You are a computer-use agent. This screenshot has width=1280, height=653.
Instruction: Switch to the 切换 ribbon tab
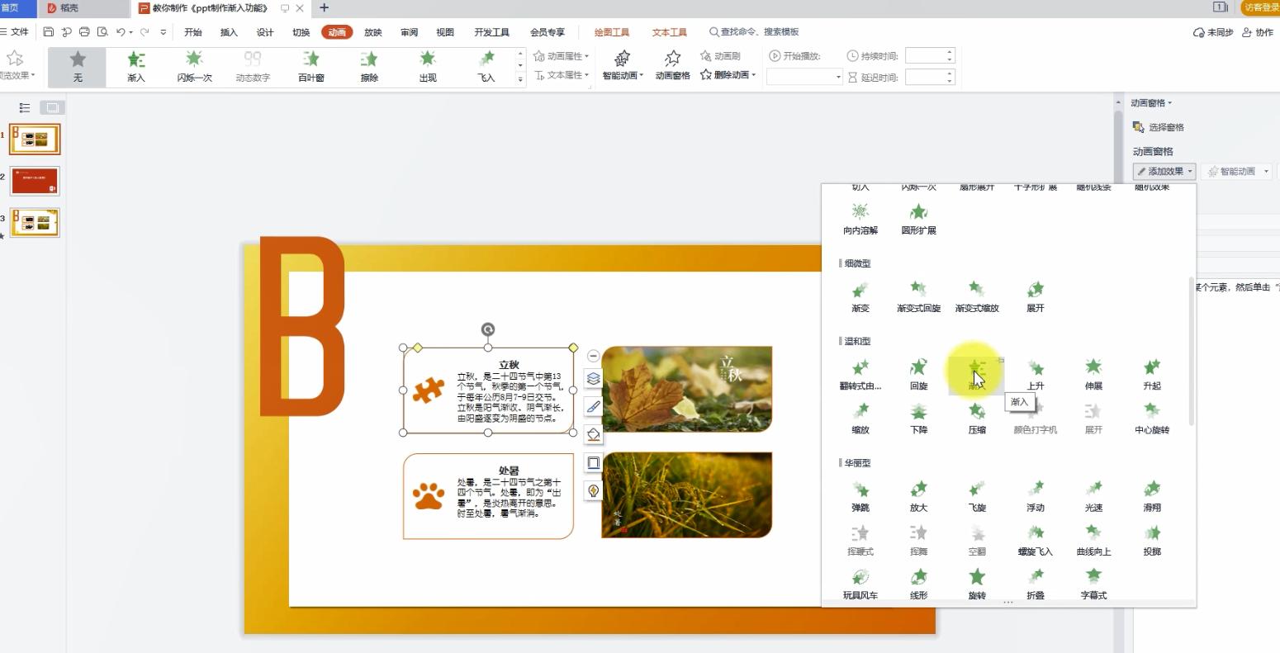(x=301, y=32)
